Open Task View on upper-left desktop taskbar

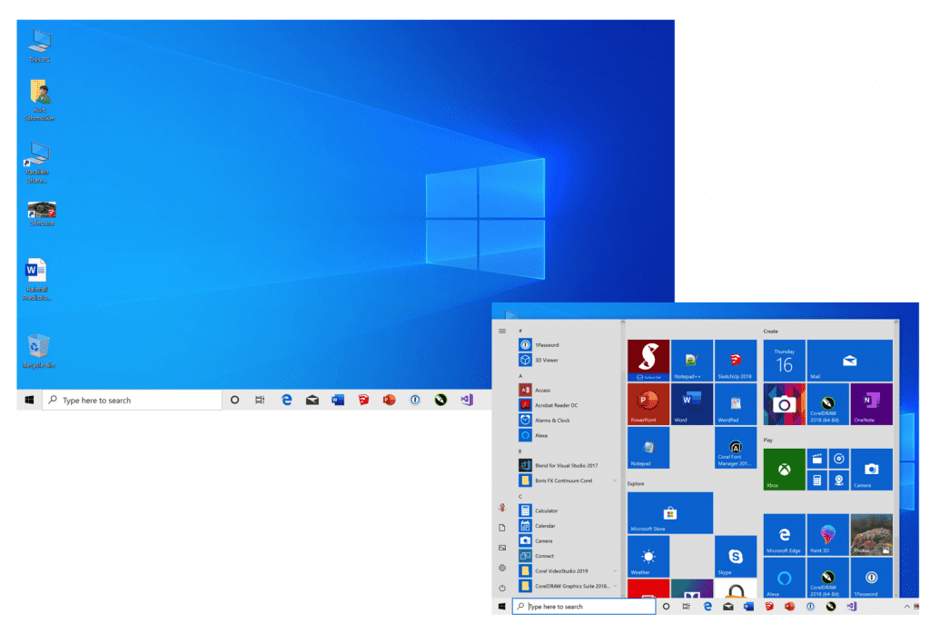(x=260, y=400)
